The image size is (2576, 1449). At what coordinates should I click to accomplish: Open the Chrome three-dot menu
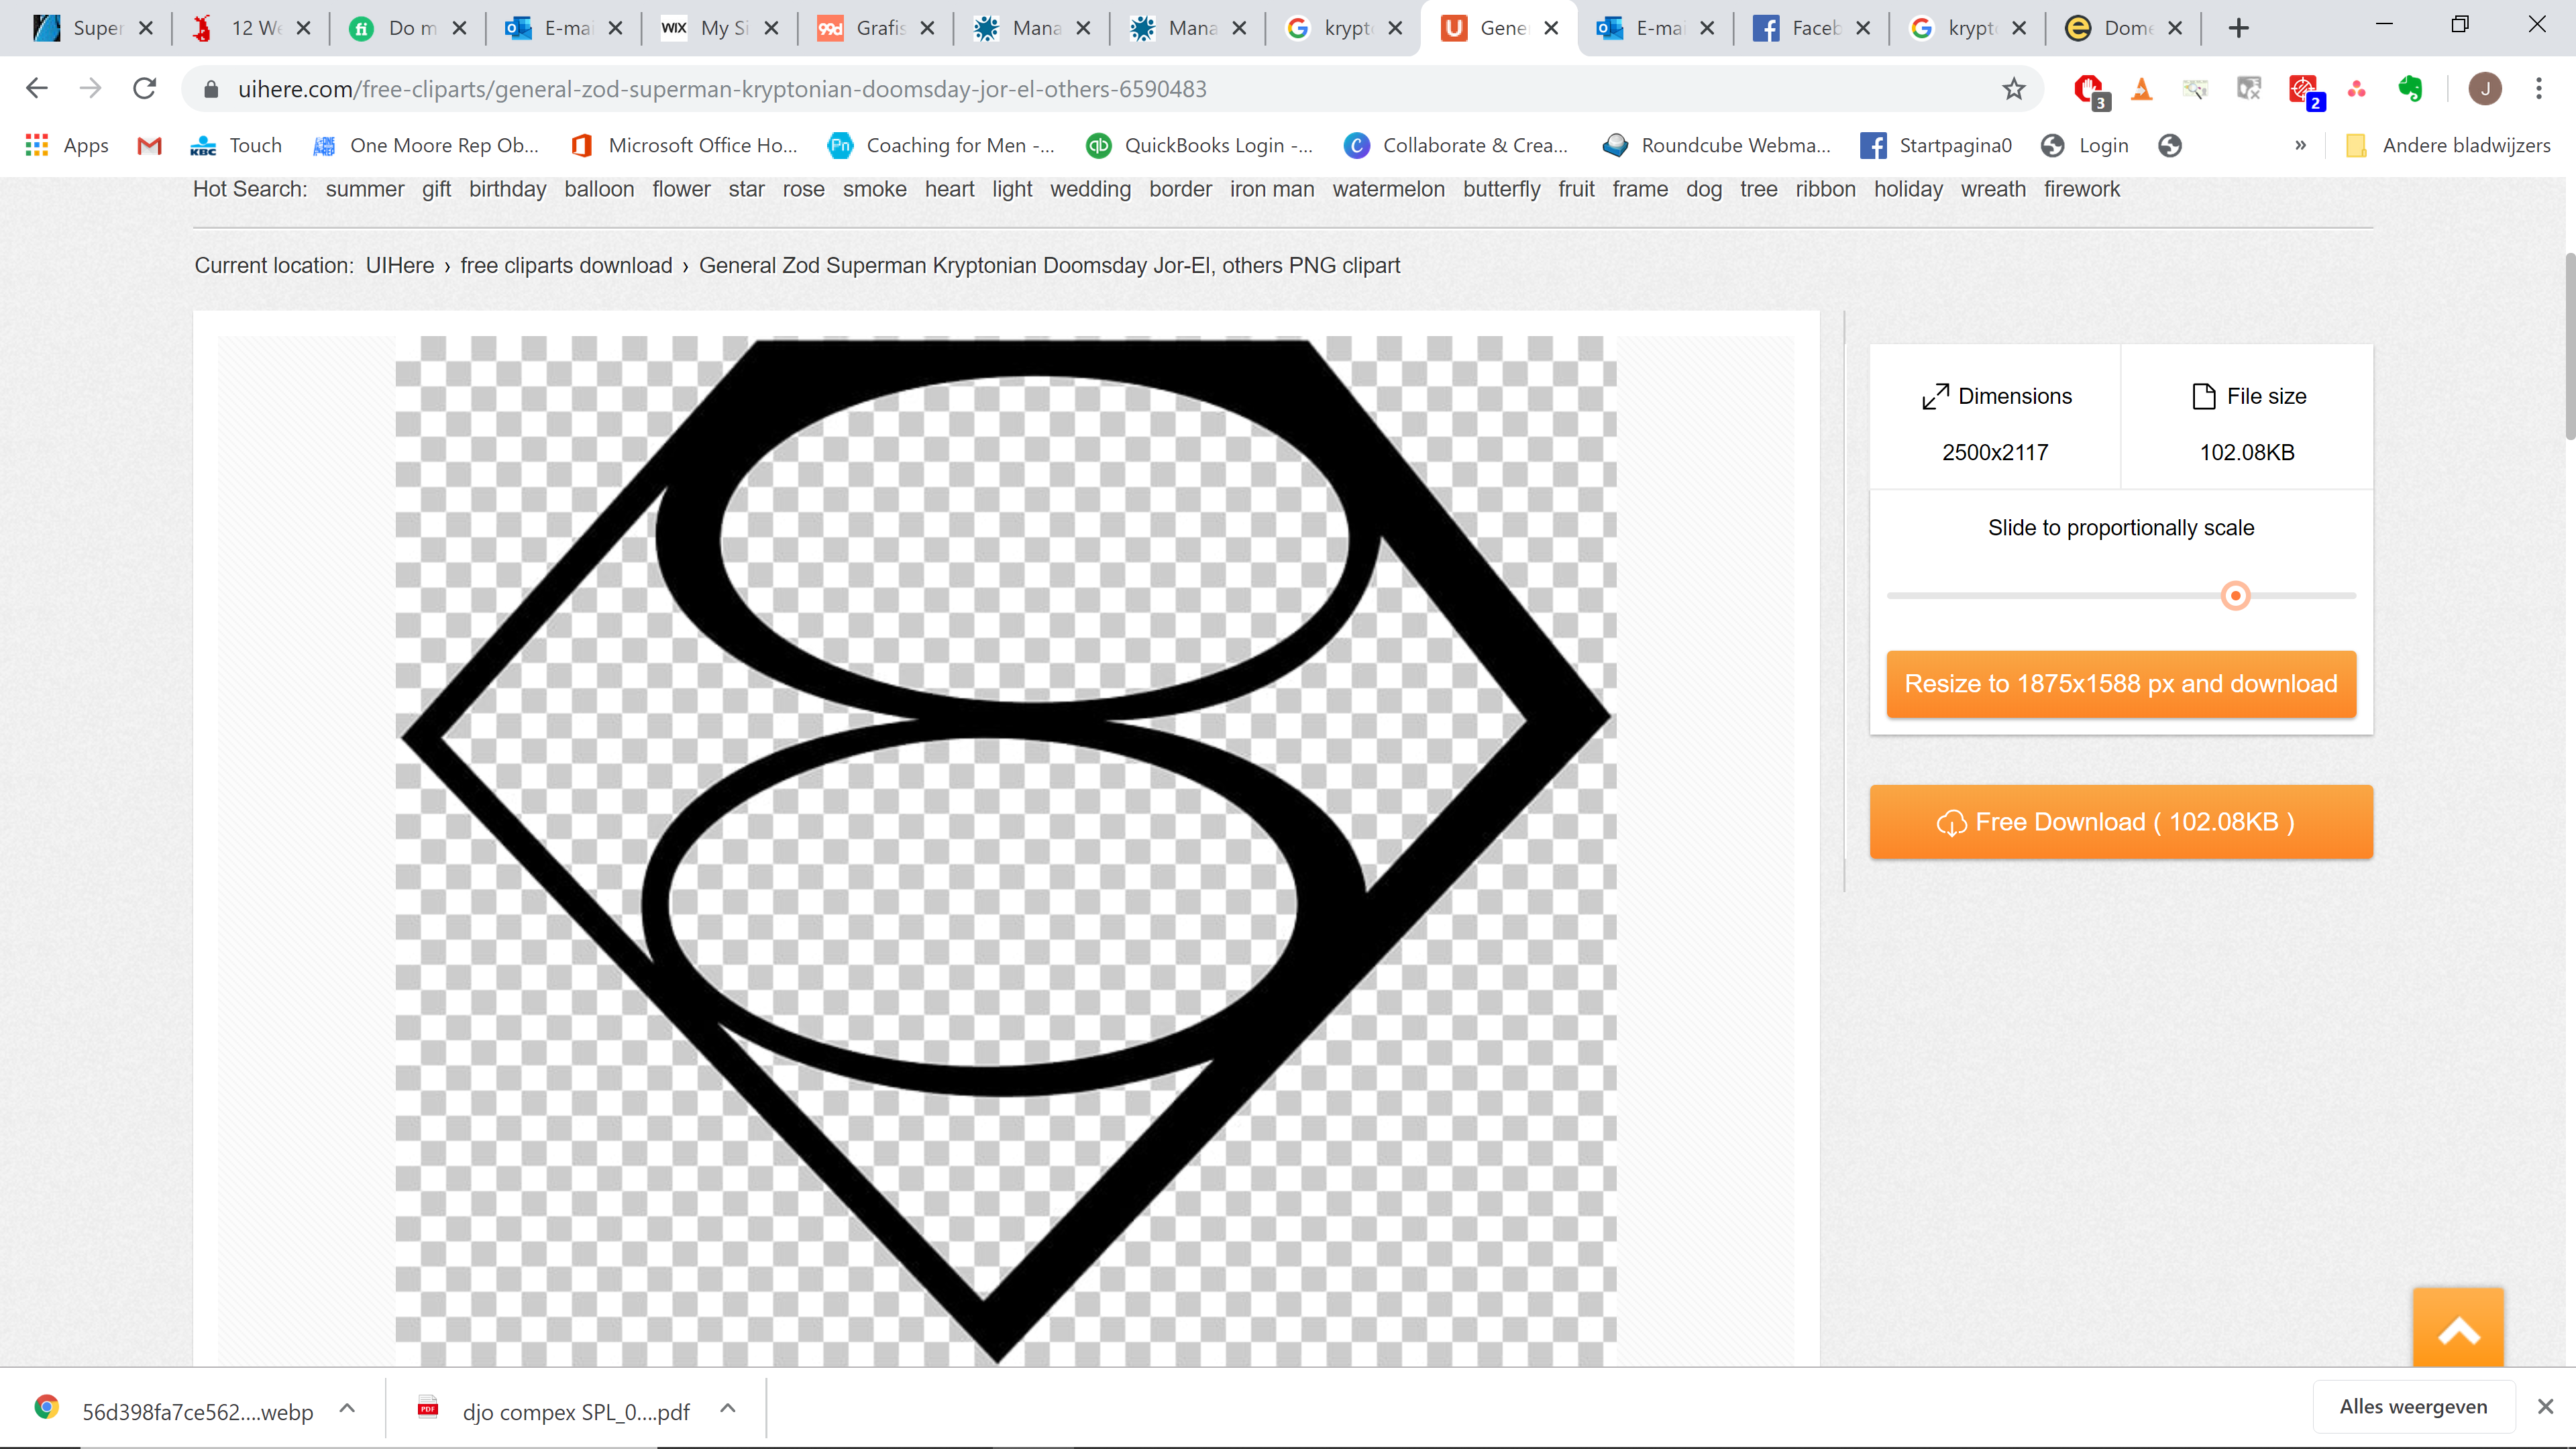pos(2538,89)
